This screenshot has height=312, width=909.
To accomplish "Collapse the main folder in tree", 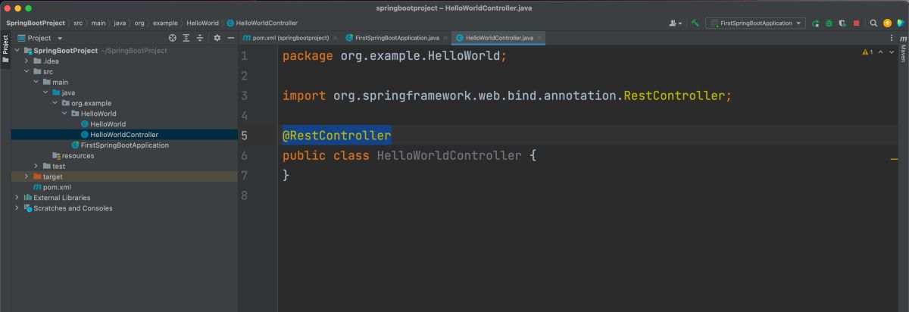I will click(36, 82).
